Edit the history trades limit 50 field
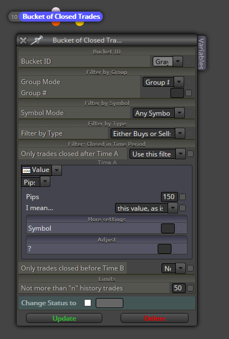The width and height of the screenshot is (229, 339). coord(179,288)
